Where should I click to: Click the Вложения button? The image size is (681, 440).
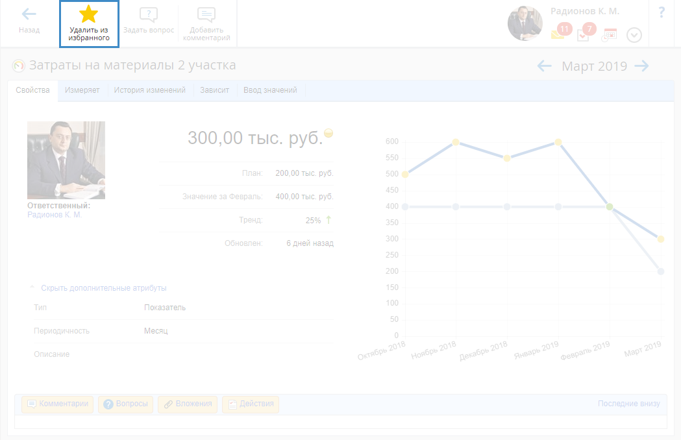click(x=188, y=404)
